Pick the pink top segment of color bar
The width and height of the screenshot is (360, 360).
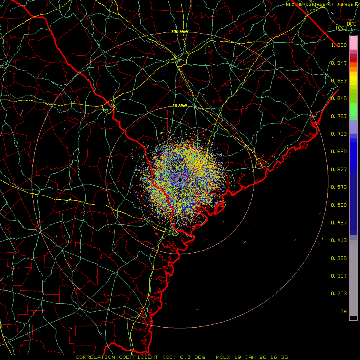353,43
